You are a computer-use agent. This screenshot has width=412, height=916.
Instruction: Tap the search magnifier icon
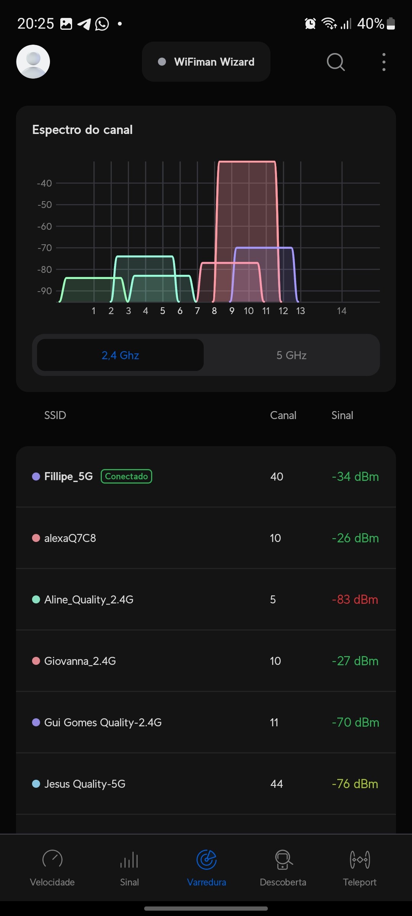336,62
